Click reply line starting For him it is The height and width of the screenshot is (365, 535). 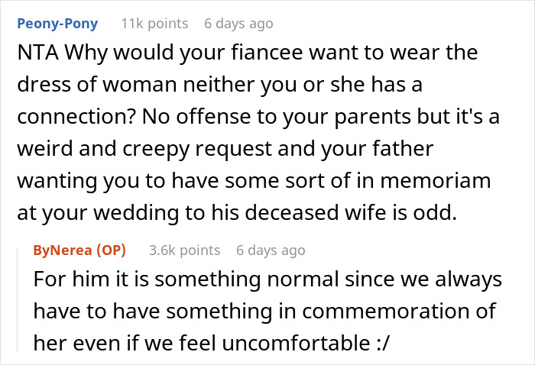point(267,279)
